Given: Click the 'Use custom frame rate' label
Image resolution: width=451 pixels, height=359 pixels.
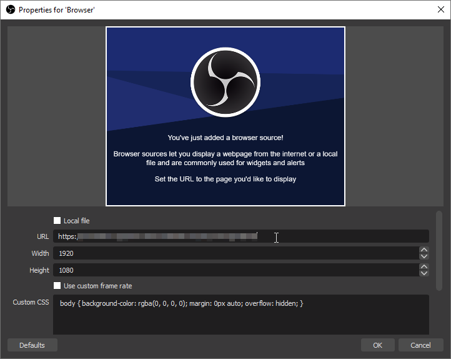Looking at the screenshot, I should [x=98, y=286].
